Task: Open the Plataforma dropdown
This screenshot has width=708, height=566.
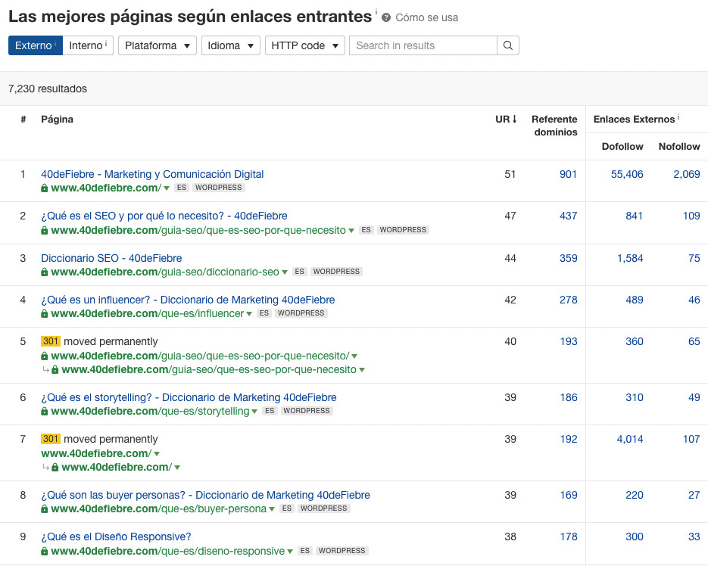Action: (157, 45)
